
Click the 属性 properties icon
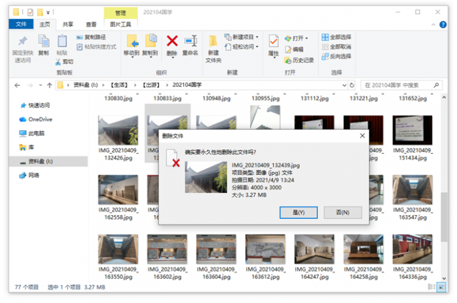[274, 42]
